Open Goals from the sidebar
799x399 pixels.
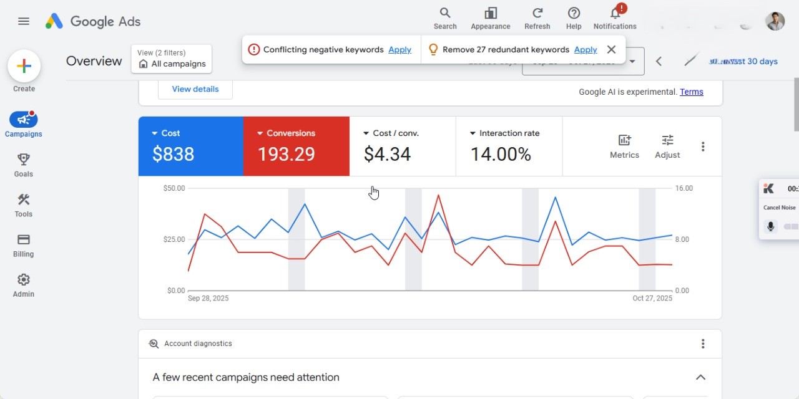(23, 164)
